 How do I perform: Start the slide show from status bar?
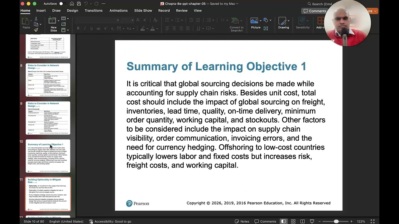[312, 222]
